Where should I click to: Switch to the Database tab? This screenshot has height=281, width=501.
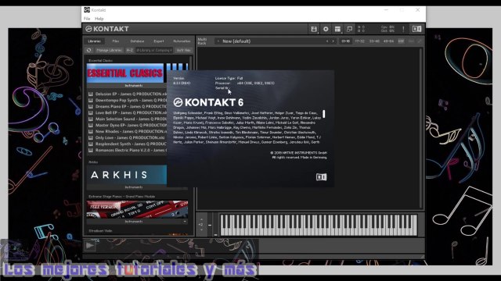[137, 41]
